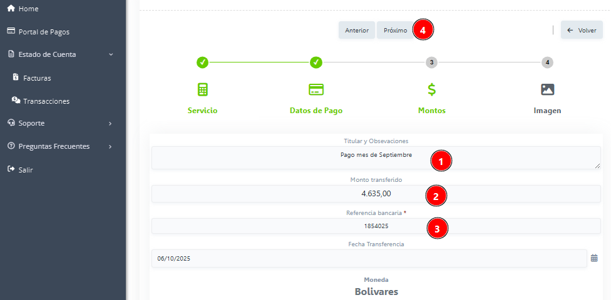611x300 pixels.
Task: Collapse the Estado de Cuenta section
Action: 111,54
